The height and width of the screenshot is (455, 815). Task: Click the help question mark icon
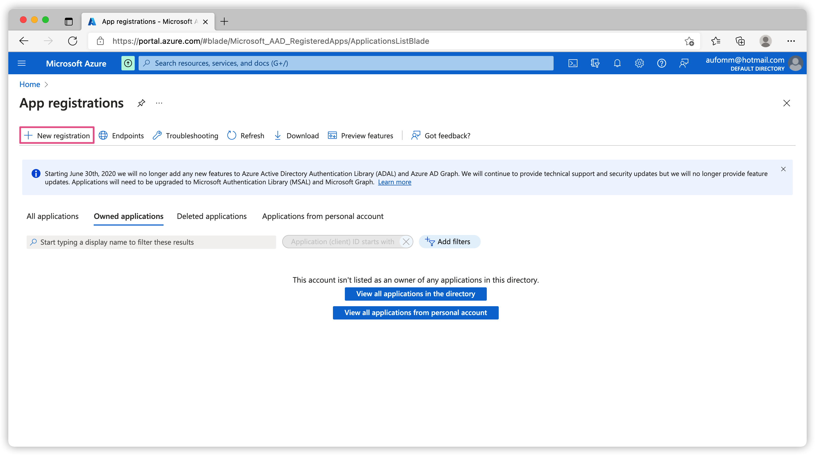[661, 63]
